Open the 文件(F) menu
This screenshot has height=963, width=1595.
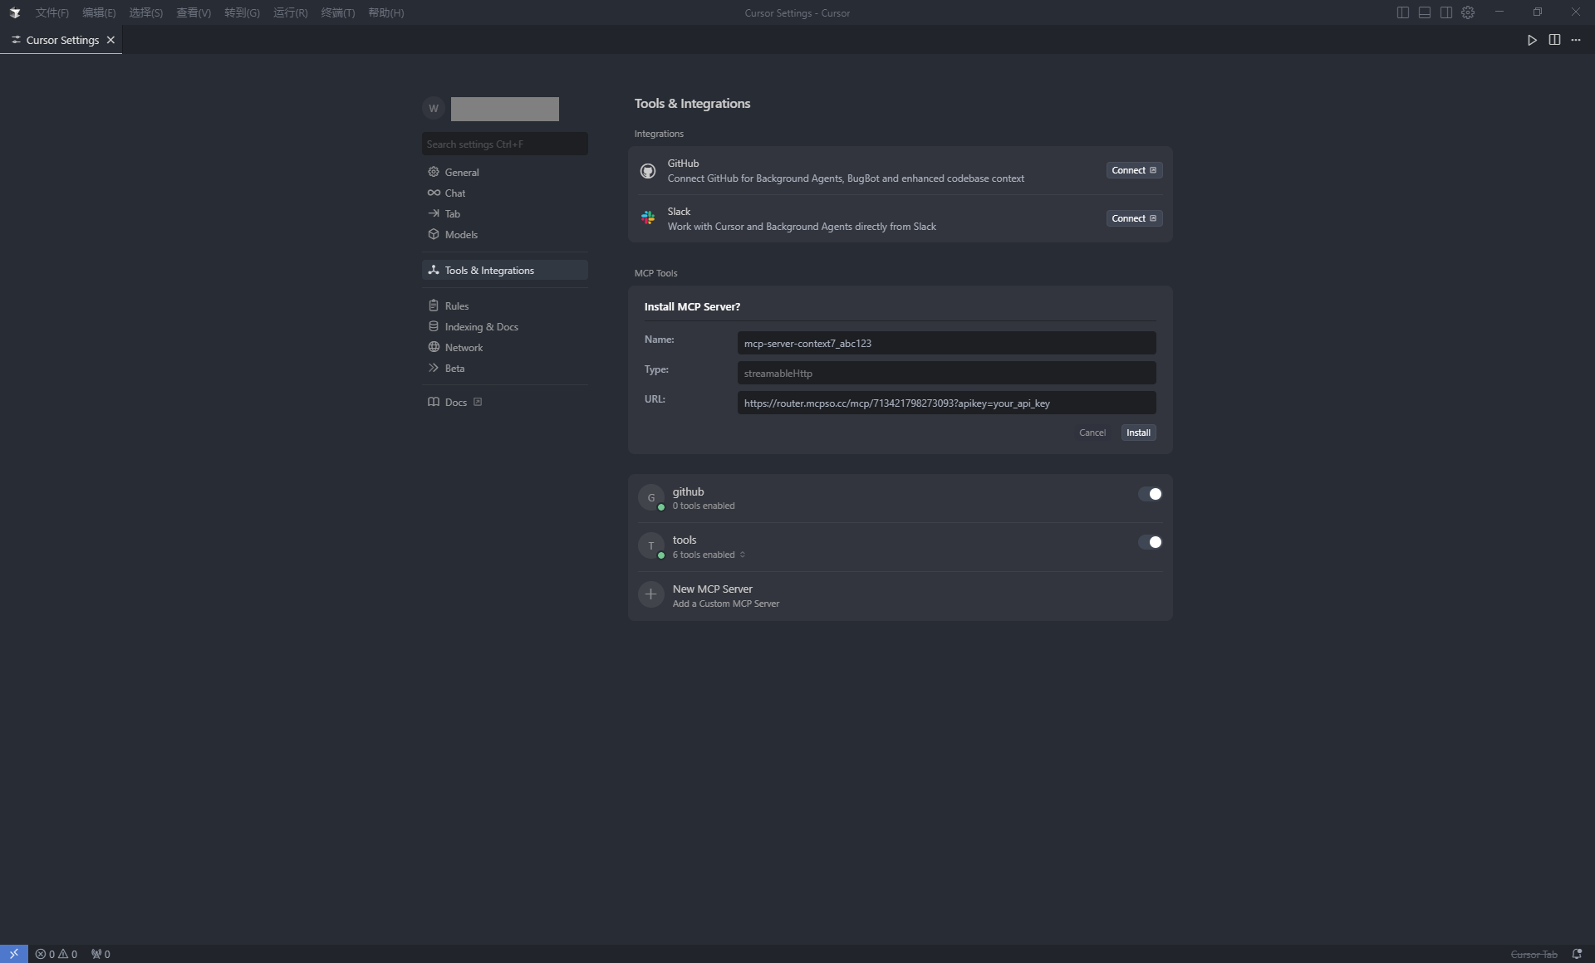click(52, 12)
